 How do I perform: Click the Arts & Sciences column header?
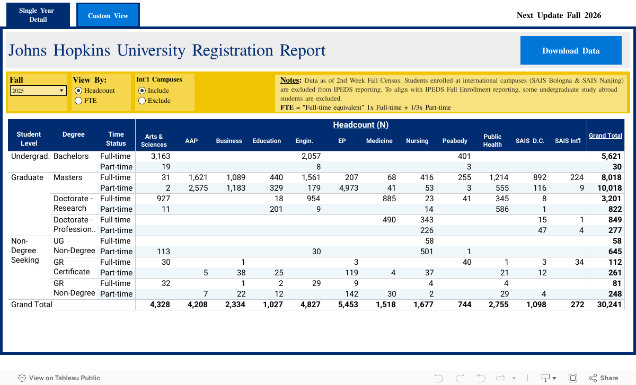coord(154,140)
